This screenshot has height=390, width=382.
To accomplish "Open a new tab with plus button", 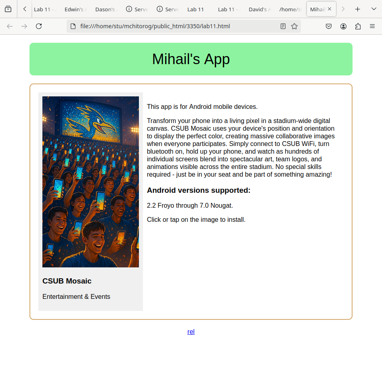I will click(357, 9).
